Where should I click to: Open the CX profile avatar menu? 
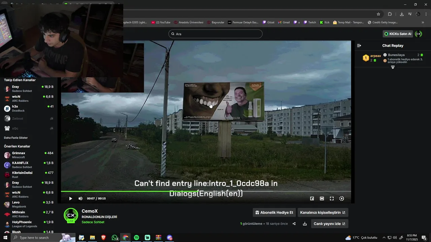click(419, 34)
